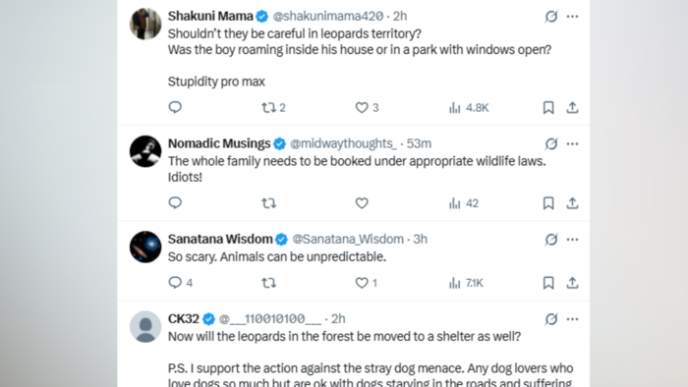This screenshot has height=387, width=688.
Task: Reply to Sanatana Wisdom's tweet
Action: 180,283
